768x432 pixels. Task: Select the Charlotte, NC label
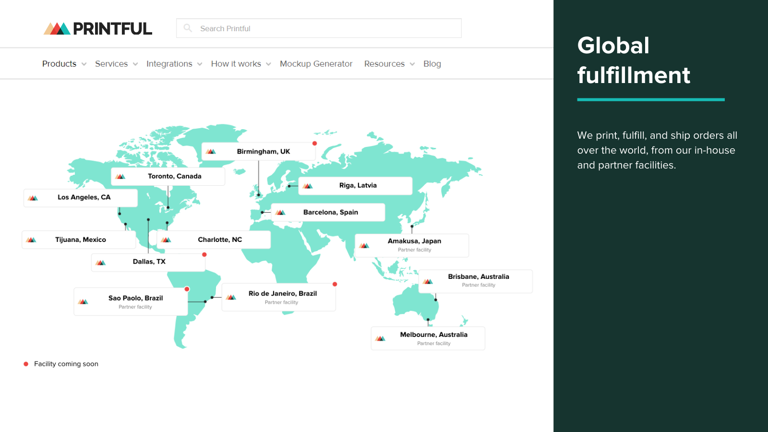click(x=220, y=240)
